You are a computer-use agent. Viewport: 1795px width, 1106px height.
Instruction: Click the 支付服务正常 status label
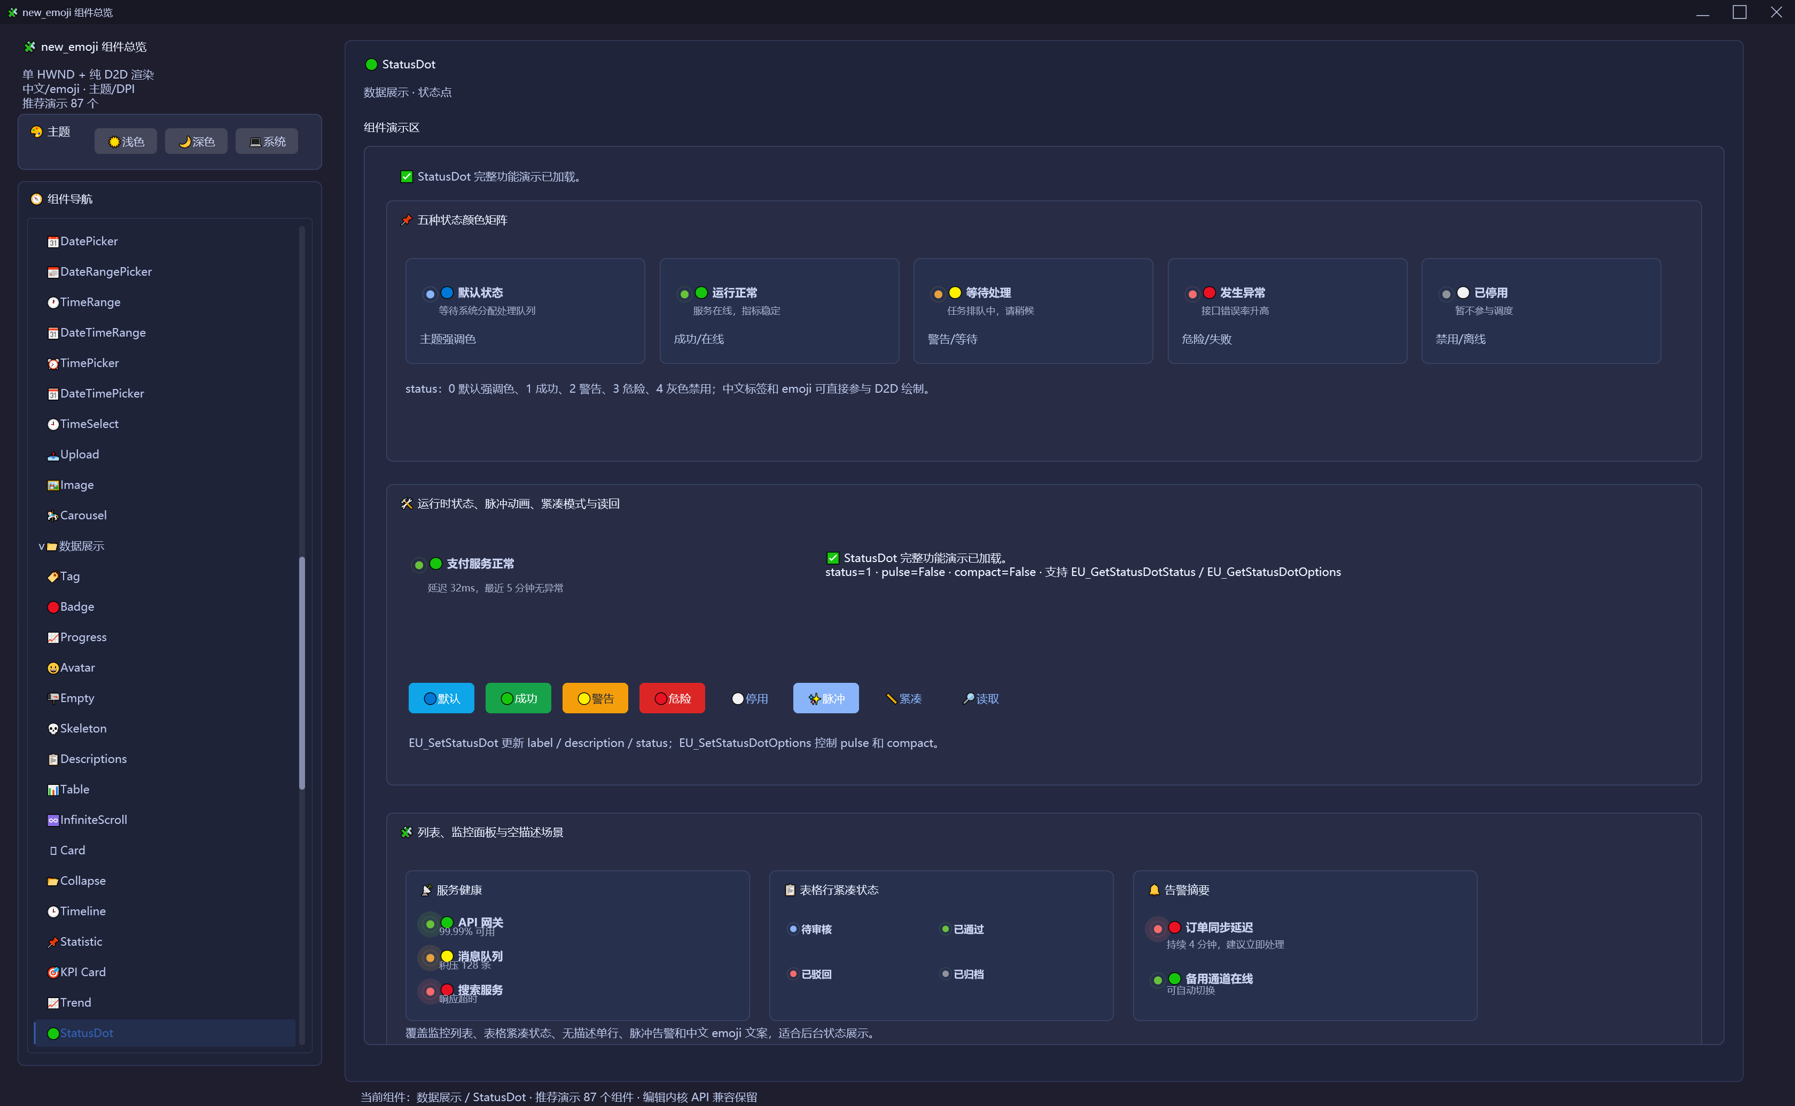point(480,564)
